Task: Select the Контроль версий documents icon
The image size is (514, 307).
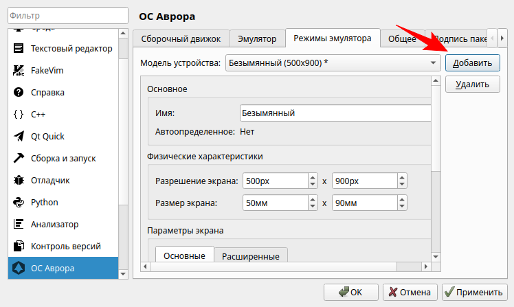Action: point(19,246)
